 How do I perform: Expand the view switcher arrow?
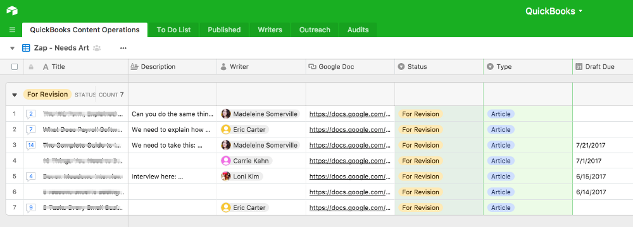12,49
